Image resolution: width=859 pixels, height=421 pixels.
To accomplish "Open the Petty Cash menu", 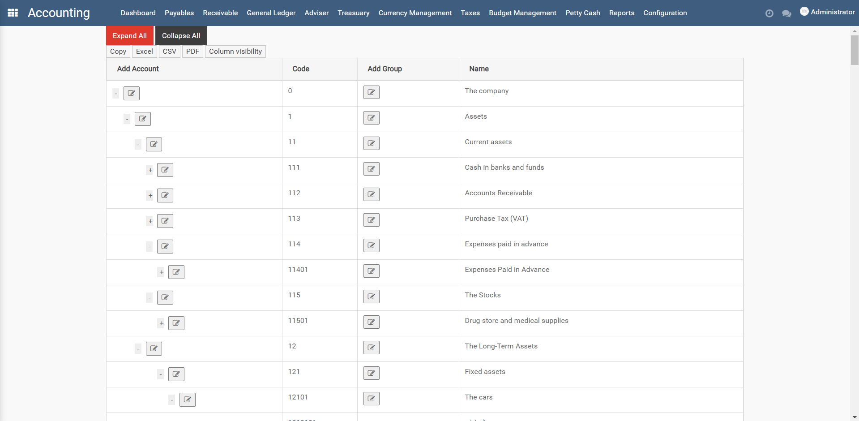I will (583, 13).
